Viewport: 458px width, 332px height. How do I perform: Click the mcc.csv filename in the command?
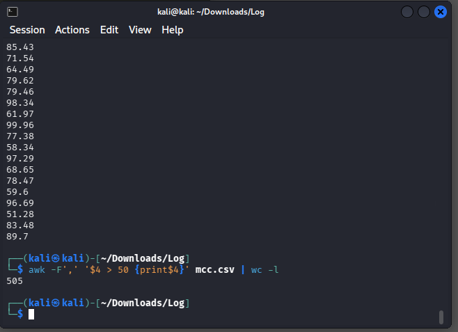[214, 269]
